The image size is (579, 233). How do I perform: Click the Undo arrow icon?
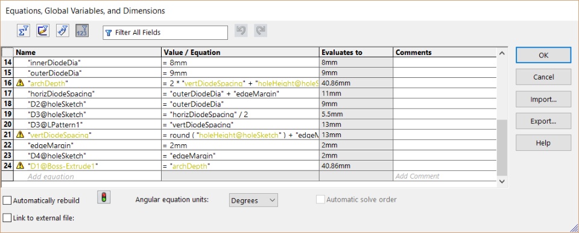(x=241, y=31)
